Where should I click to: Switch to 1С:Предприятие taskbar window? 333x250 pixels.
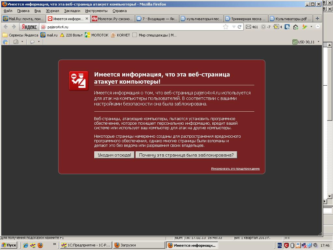pyautogui.click(x=86, y=245)
